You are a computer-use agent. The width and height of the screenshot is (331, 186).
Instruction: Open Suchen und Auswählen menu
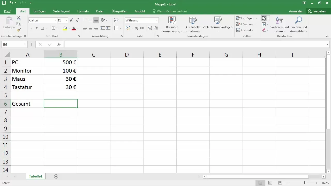pos(299,25)
